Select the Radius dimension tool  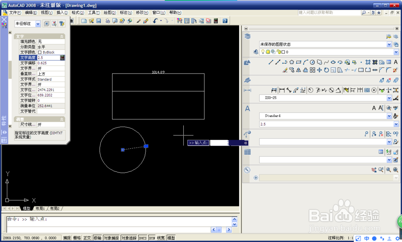310,90
